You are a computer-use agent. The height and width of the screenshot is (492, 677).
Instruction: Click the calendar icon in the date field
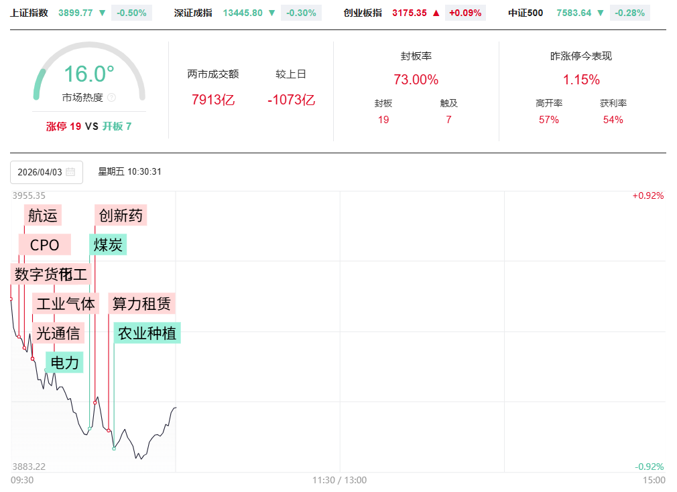[70, 172]
